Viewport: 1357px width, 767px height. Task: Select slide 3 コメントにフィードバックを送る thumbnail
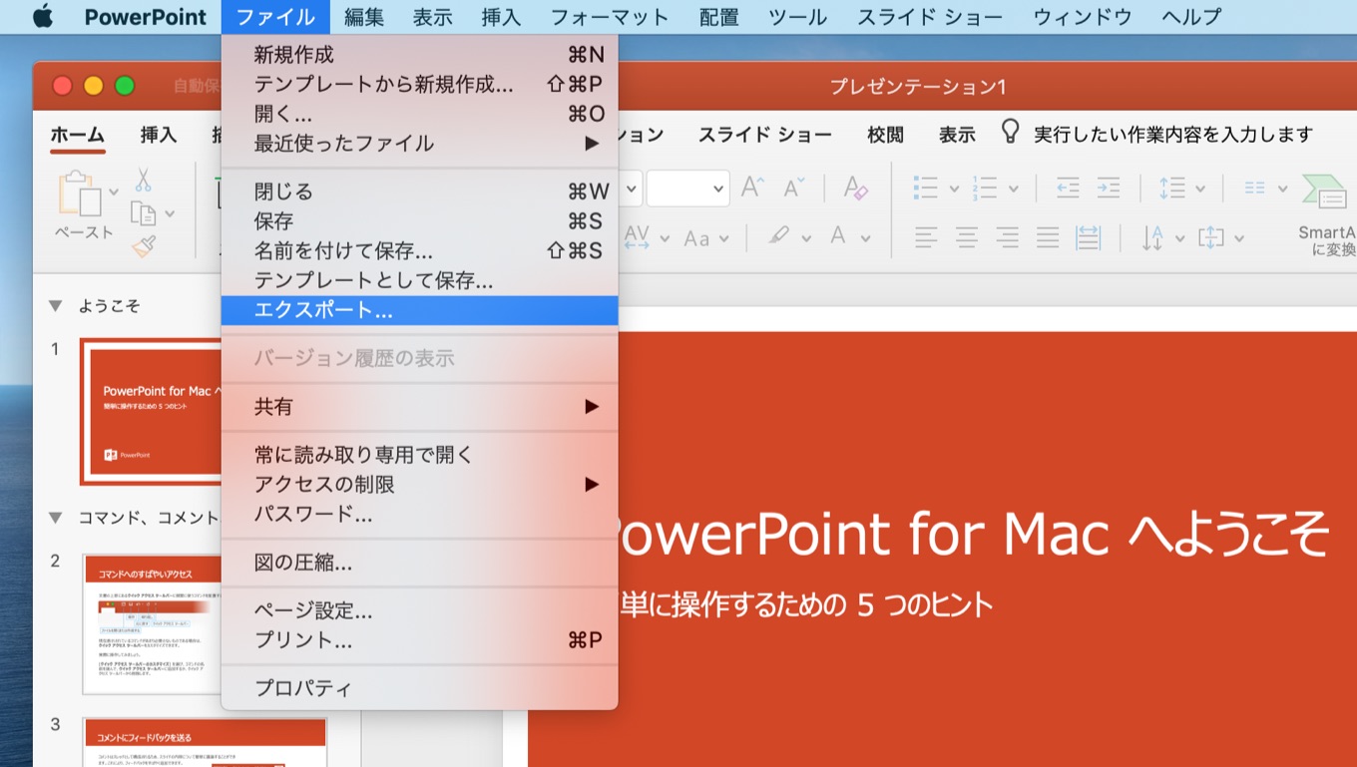pos(205,742)
